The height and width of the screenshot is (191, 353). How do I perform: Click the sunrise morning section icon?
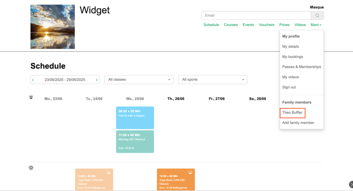(31, 97)
